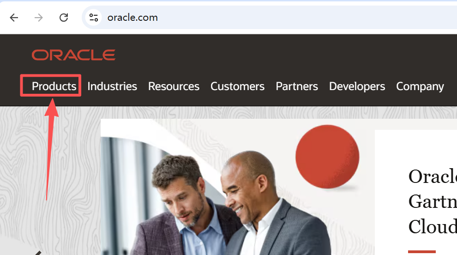Click the empty area of the address bar
The height and width of the screenshot is (255, 457).
(306, 18)
